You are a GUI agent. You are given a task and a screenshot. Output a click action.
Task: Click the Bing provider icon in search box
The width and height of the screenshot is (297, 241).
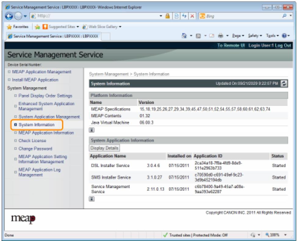202,16
